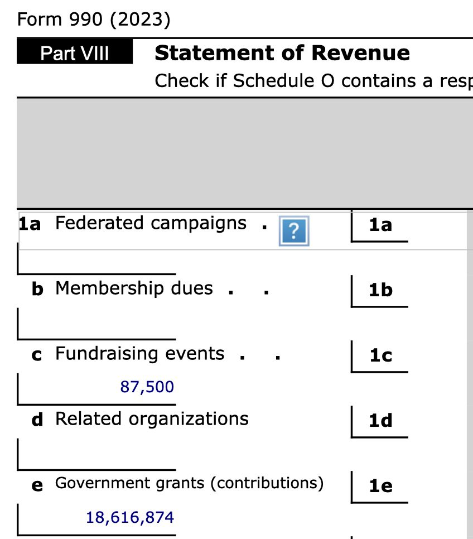Click the 1c line number box

(x=380, y=356)
